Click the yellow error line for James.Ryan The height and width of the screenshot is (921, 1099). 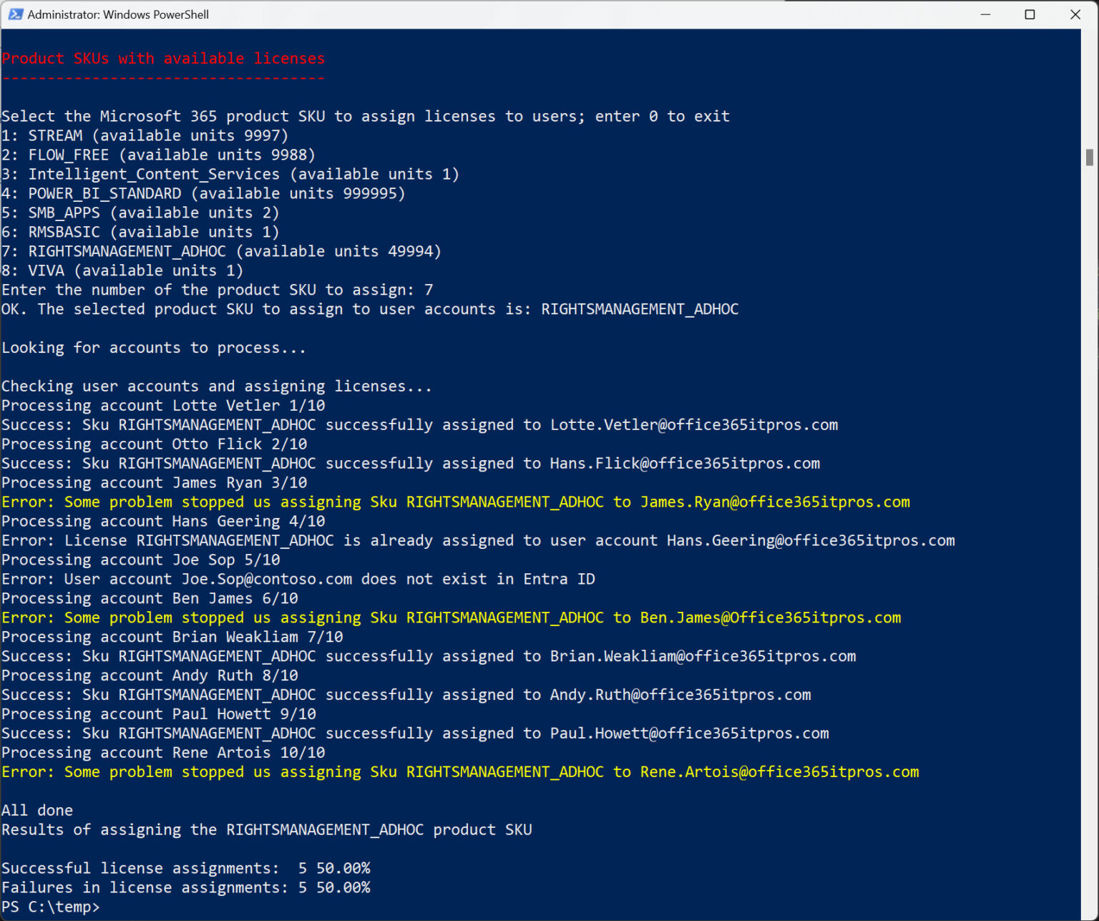[456, 502]
